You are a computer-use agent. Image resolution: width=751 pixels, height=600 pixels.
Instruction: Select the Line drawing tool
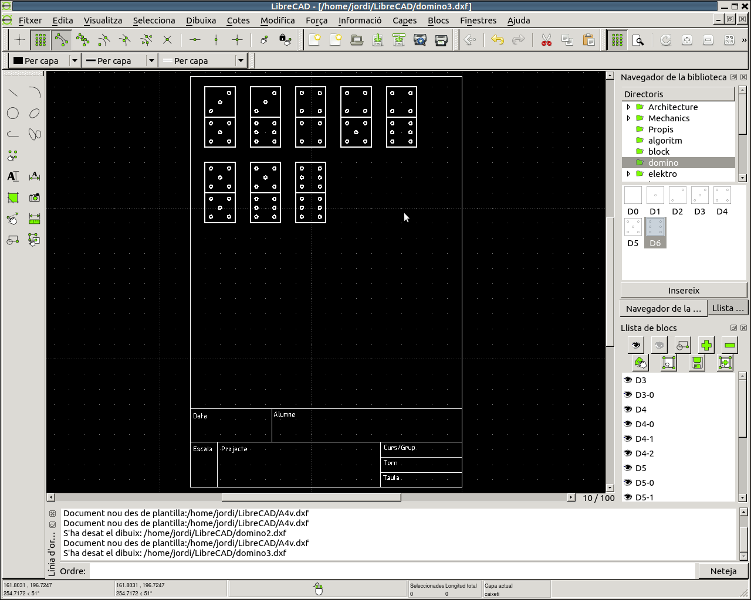coord(13,93)
